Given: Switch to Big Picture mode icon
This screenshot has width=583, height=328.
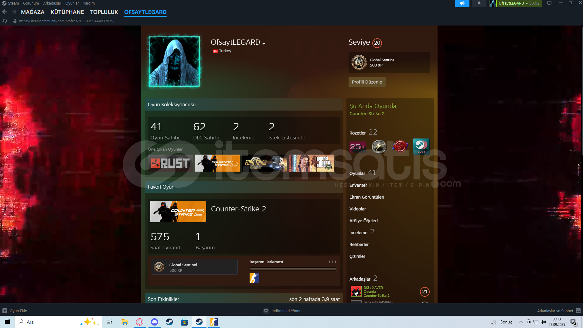Looking at the screenshot, I should [549, 3].
